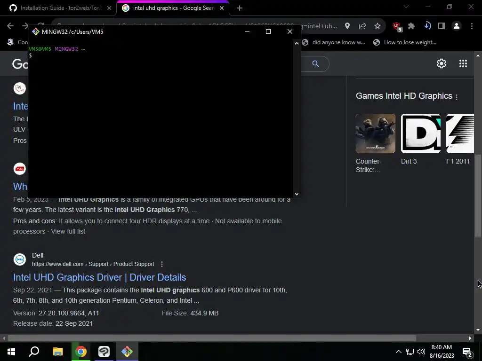Screen dimensions: 482x361
Task: Click the 'File Size: 434.9 MB' text
Action: pyautogui.click(x=190, y=314)
